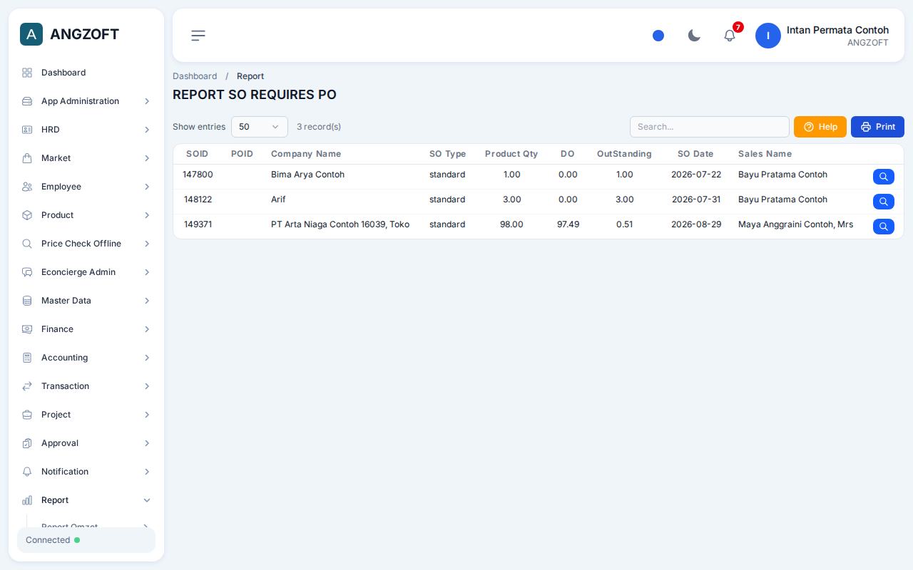View details of SO 147800

pyautogui.click(x=884, y=177)
